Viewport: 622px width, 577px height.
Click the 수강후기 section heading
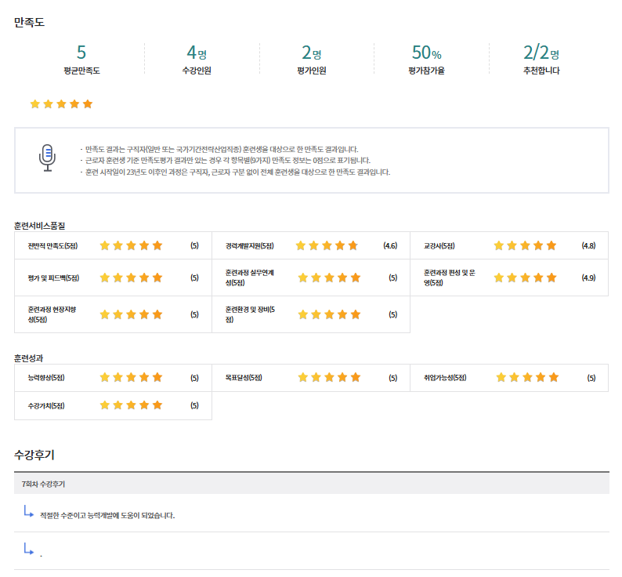click(x=34, y=455)
